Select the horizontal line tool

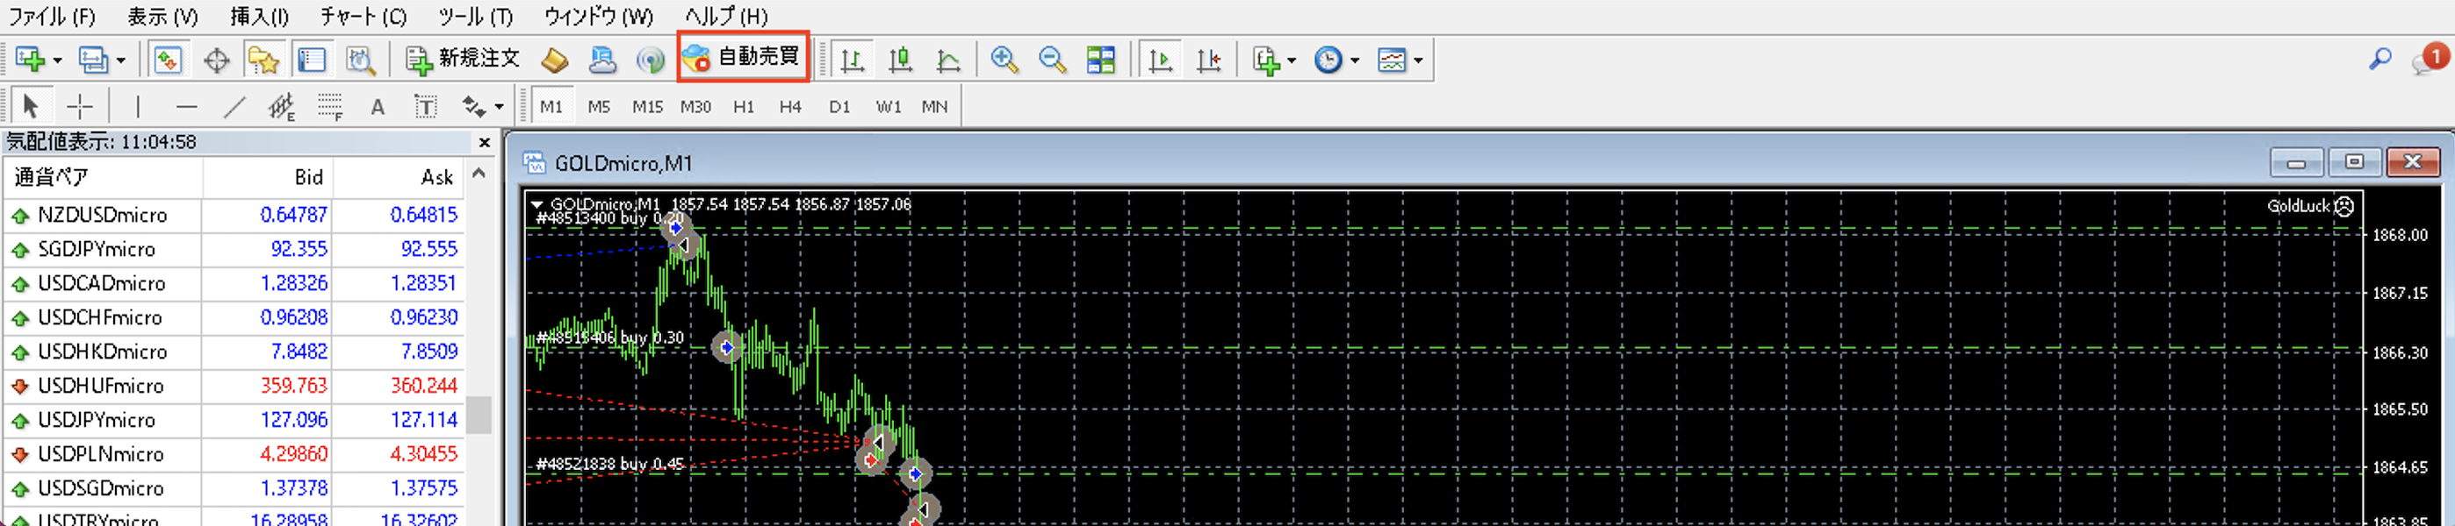187,107
